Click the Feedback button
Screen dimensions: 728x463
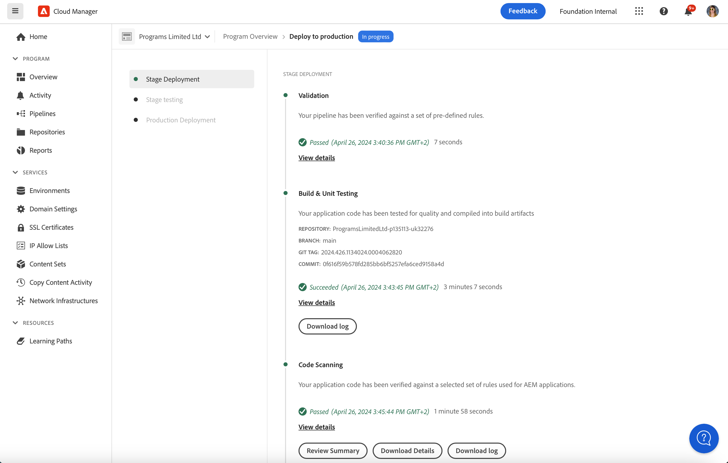click(x=522, y=11)
